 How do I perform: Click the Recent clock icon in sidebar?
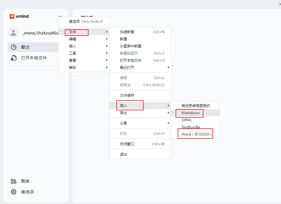point(14,47)
